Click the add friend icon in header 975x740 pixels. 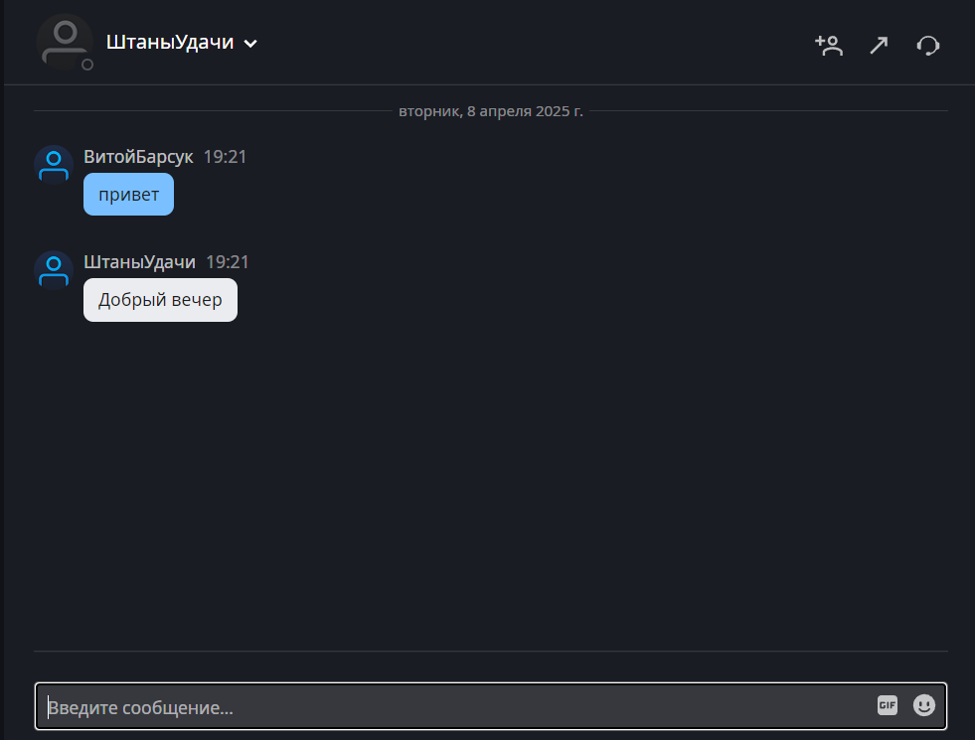[x=829, y=45]
